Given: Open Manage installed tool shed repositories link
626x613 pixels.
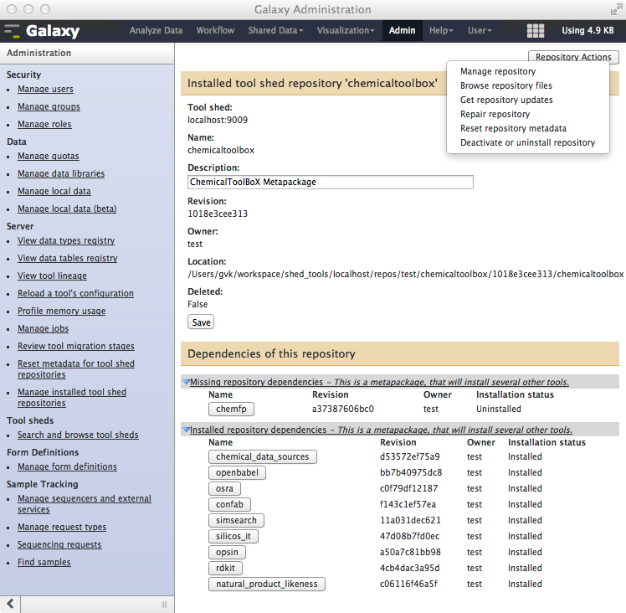Looking at the screenshot, I should click(72, 398).
